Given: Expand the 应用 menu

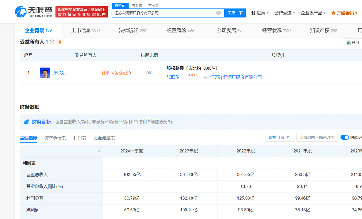Looking at the screenshot, I should (260, 13).
